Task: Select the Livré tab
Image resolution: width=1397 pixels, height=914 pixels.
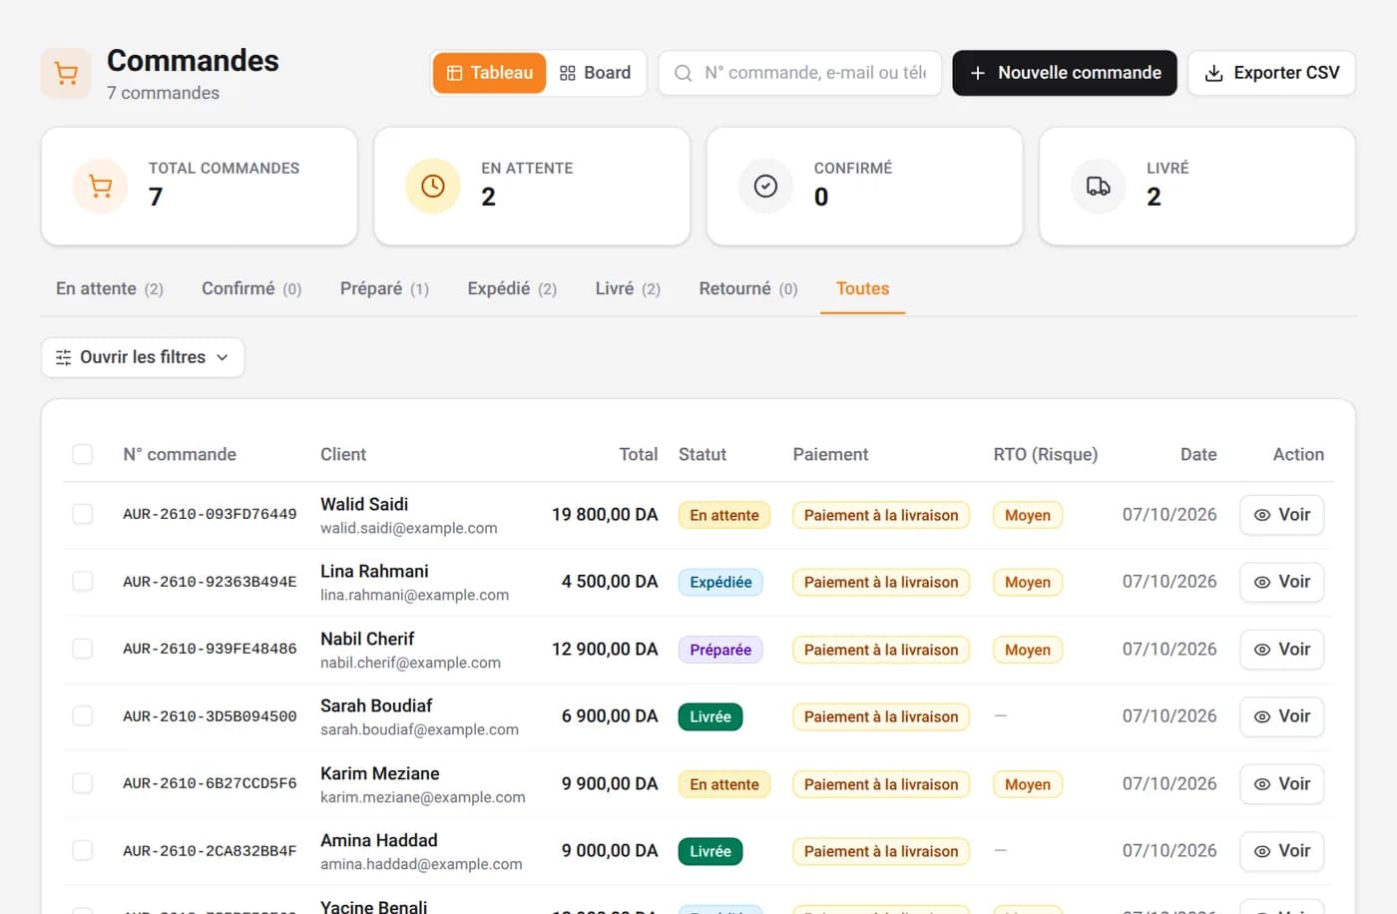Action: click(628, 288)
